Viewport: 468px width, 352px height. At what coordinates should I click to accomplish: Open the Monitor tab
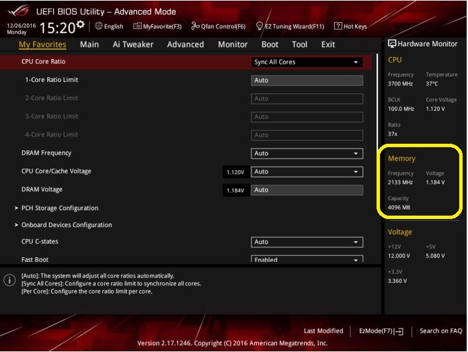click(233, 44)
